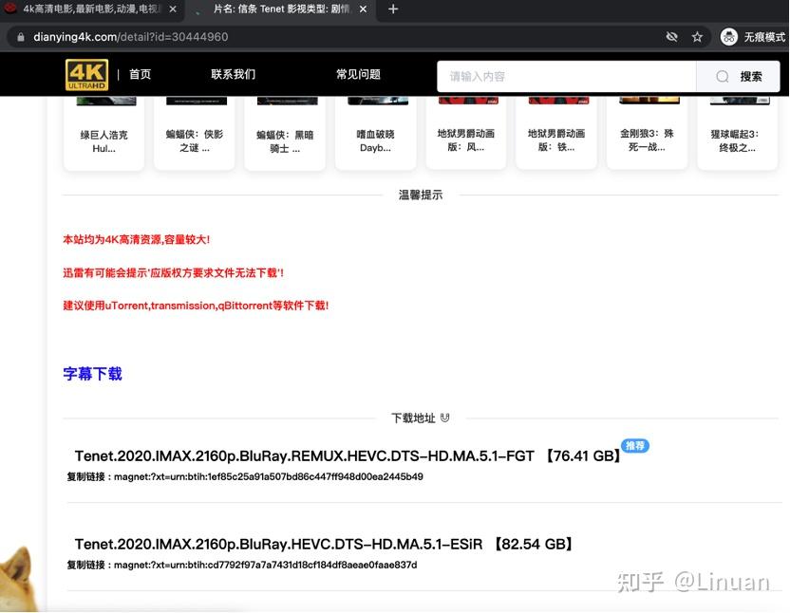Open the 蝙蝠侠：黑暗骑士 movie card

pos(285,134)
